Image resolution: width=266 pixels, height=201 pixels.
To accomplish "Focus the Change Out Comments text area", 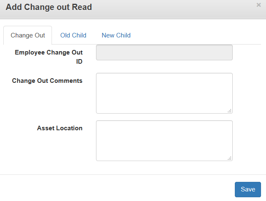I will (x=164, y=93).
